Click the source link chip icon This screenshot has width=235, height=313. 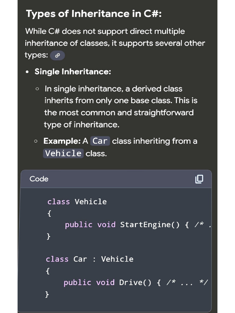[57, 56]
